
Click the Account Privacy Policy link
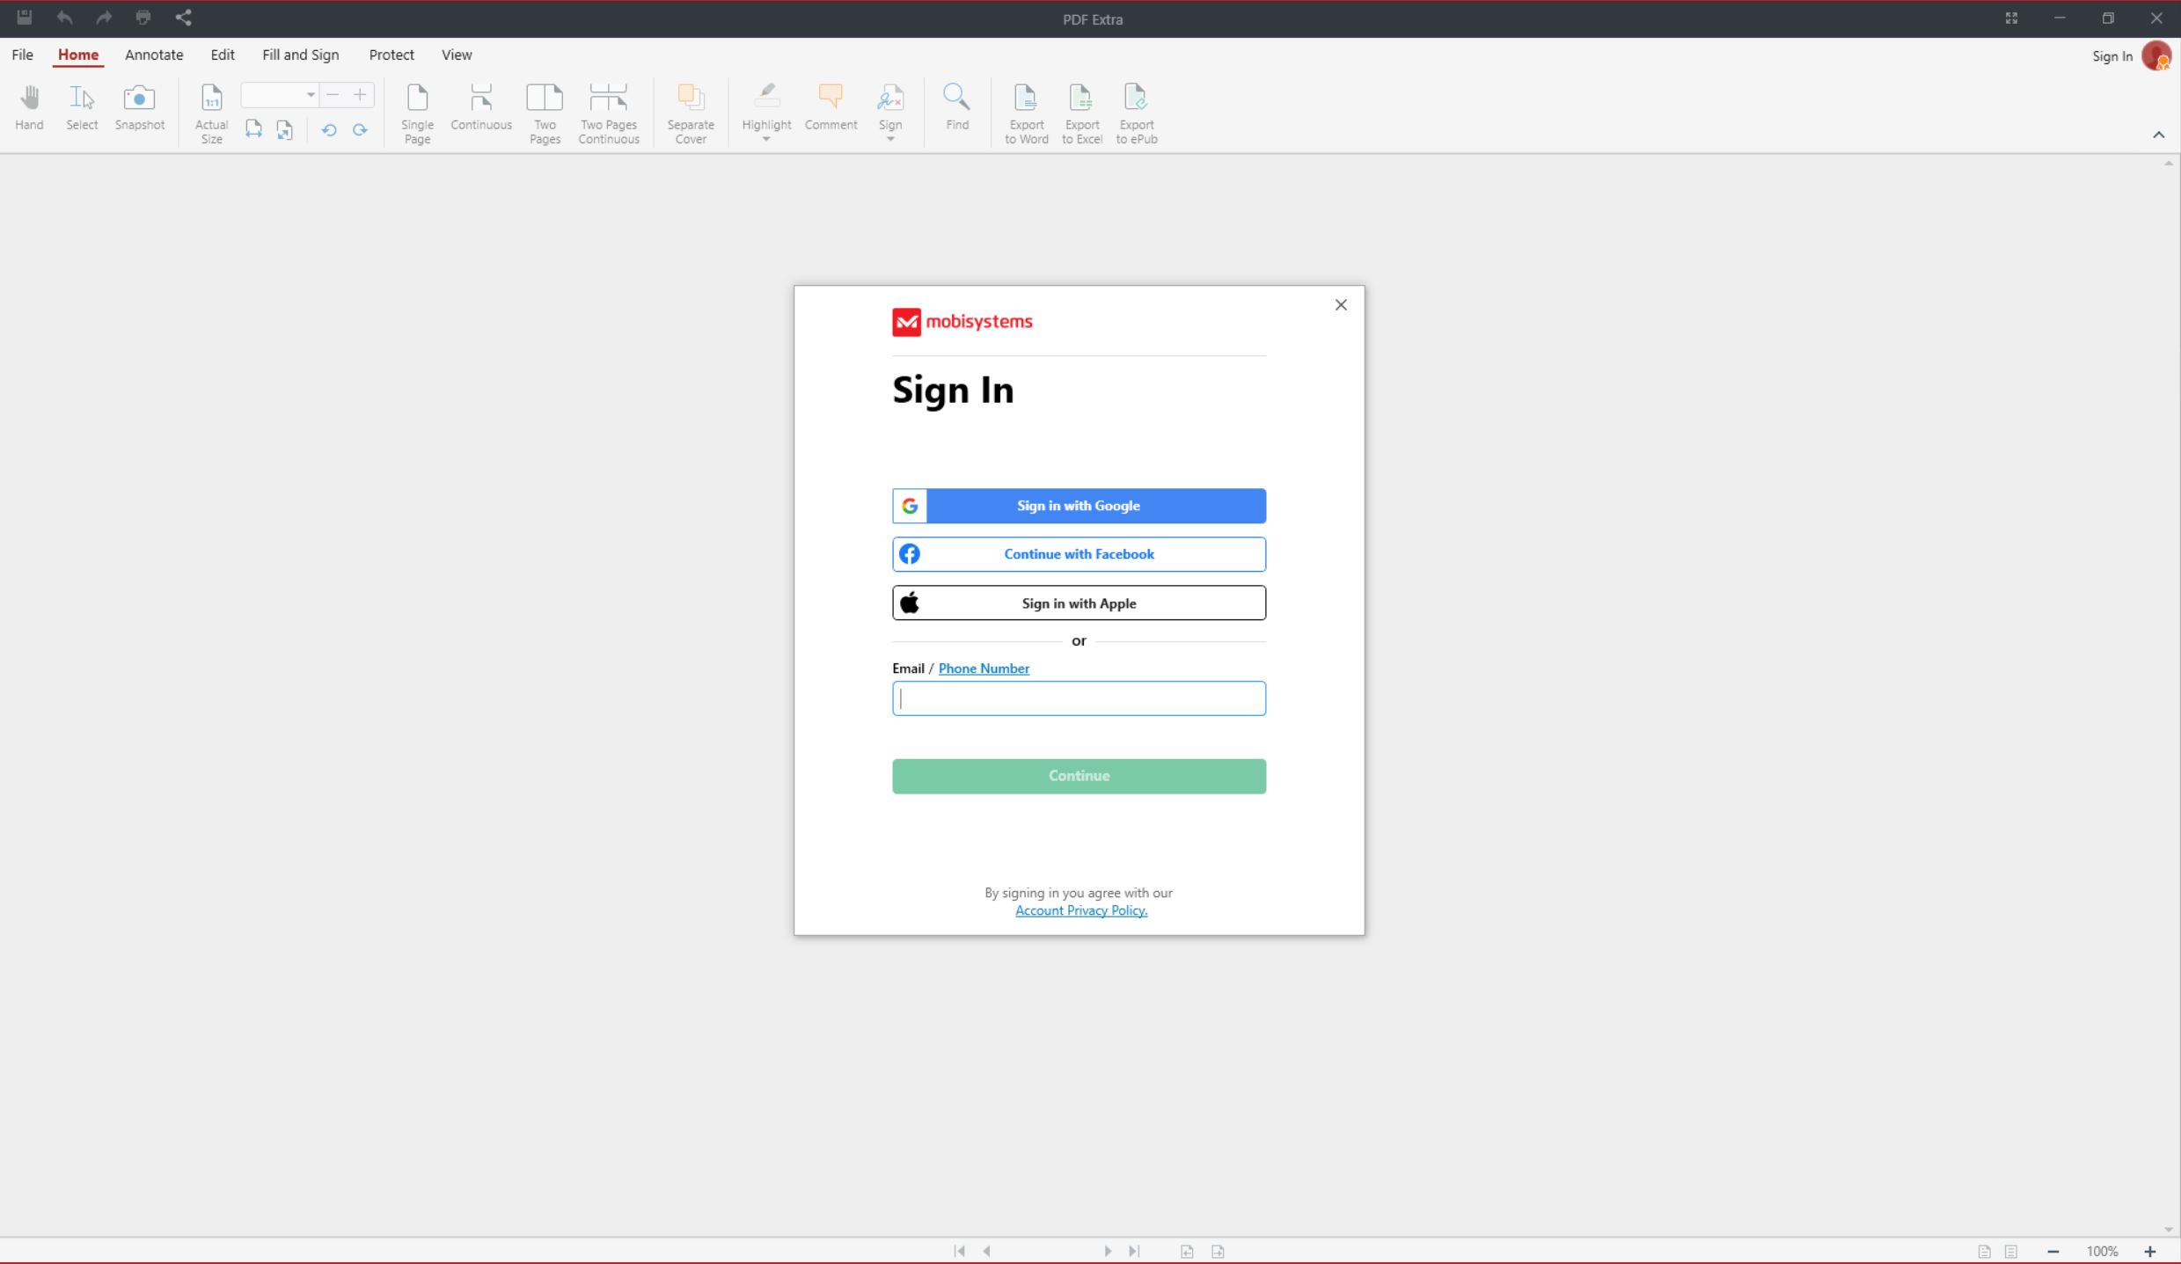(1080, 909)
